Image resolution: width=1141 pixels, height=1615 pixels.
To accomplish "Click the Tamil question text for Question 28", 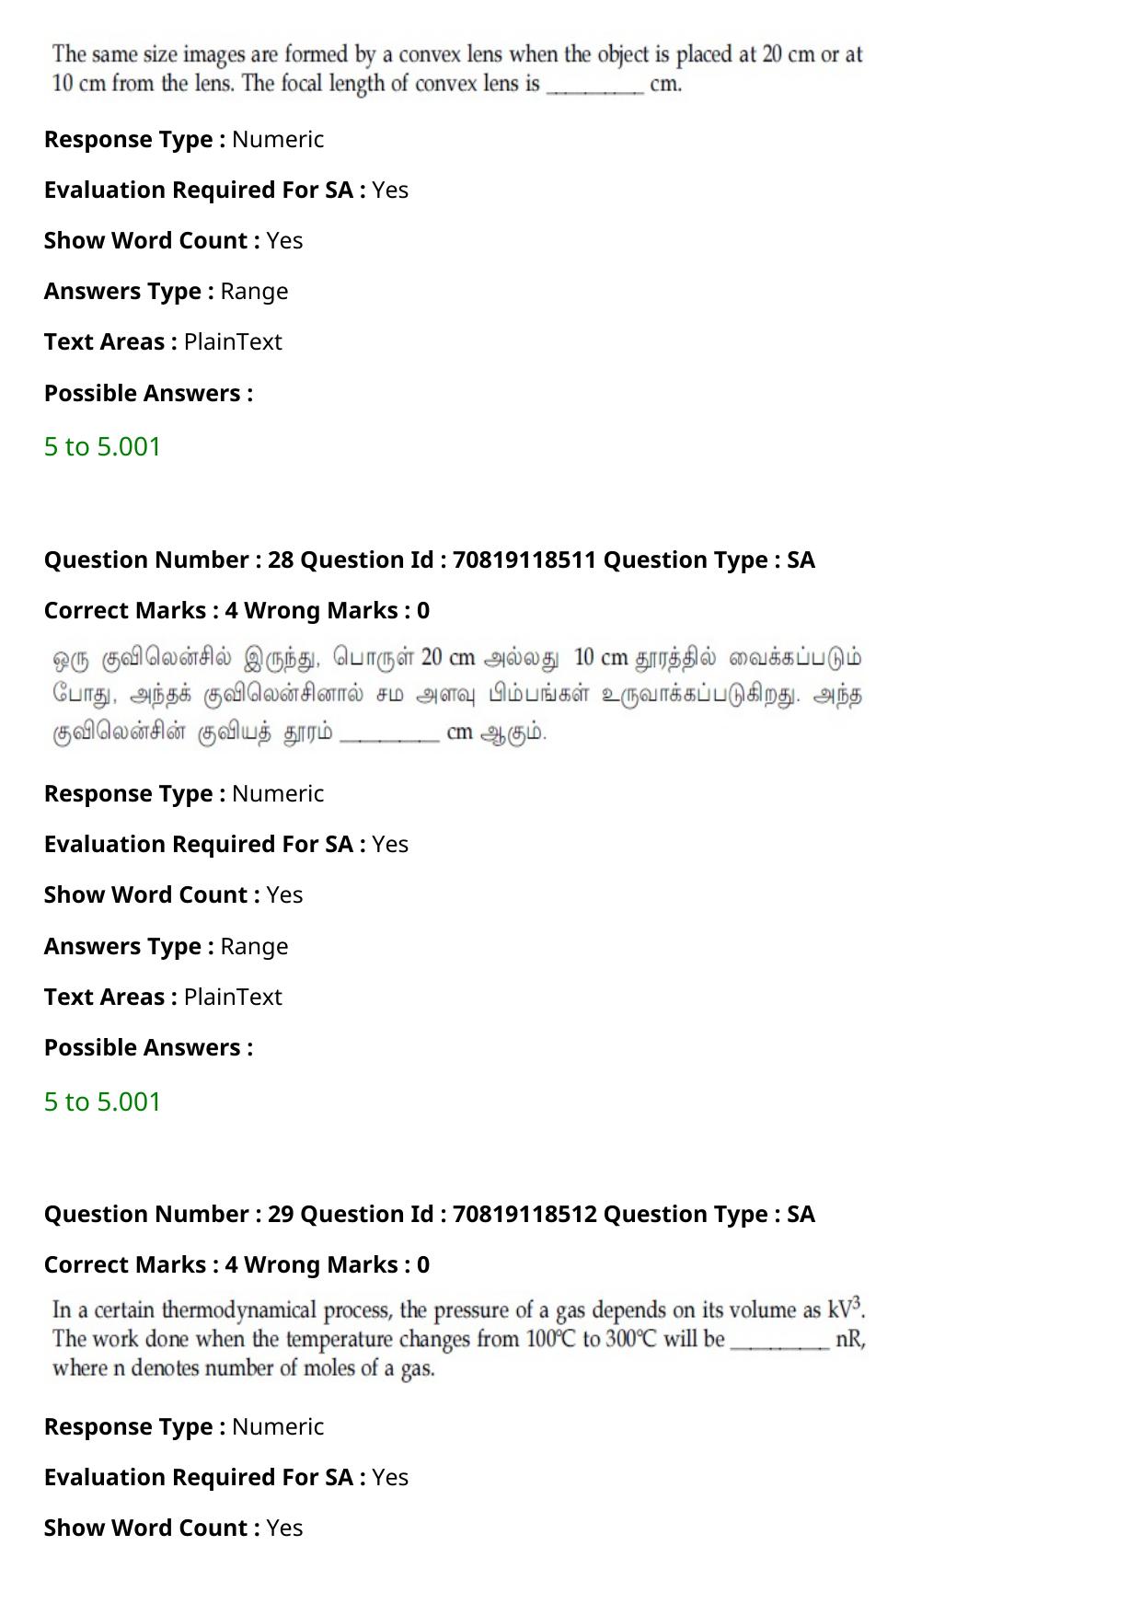I will click(x=457, y=695).
